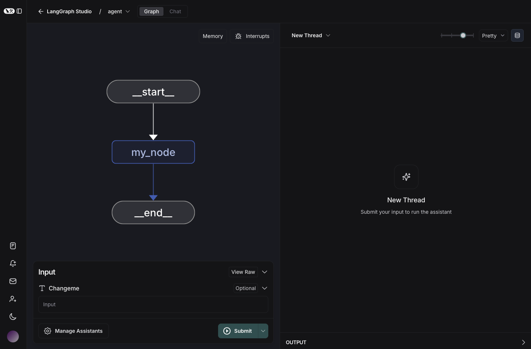The image size is (531, 349).
Task: Toggle the left sidebar panel icon
Action: click(19, 11)
